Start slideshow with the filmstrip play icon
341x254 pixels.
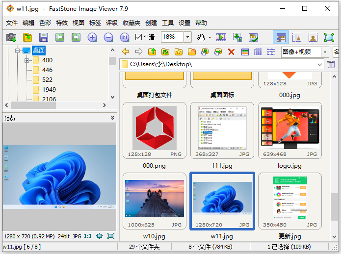coord(221,37)
